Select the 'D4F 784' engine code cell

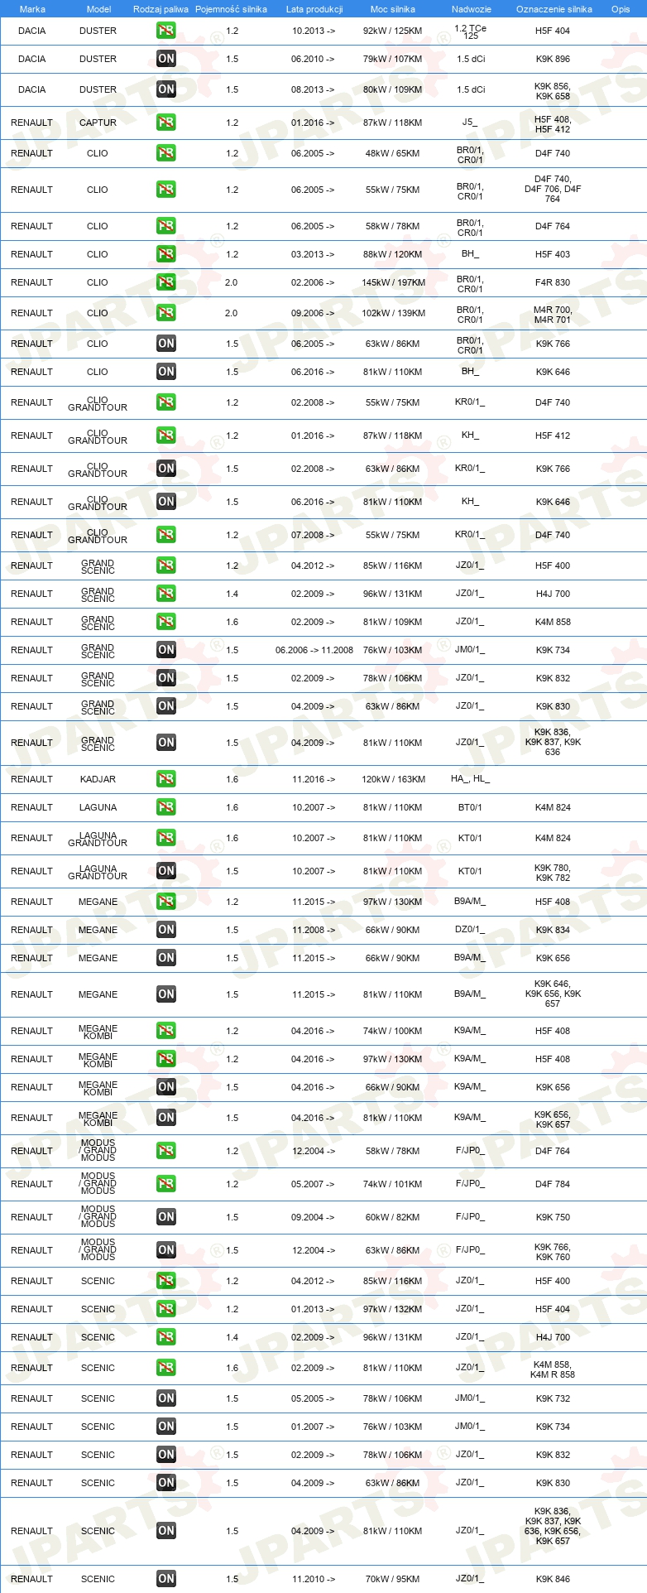(553, 1184)
